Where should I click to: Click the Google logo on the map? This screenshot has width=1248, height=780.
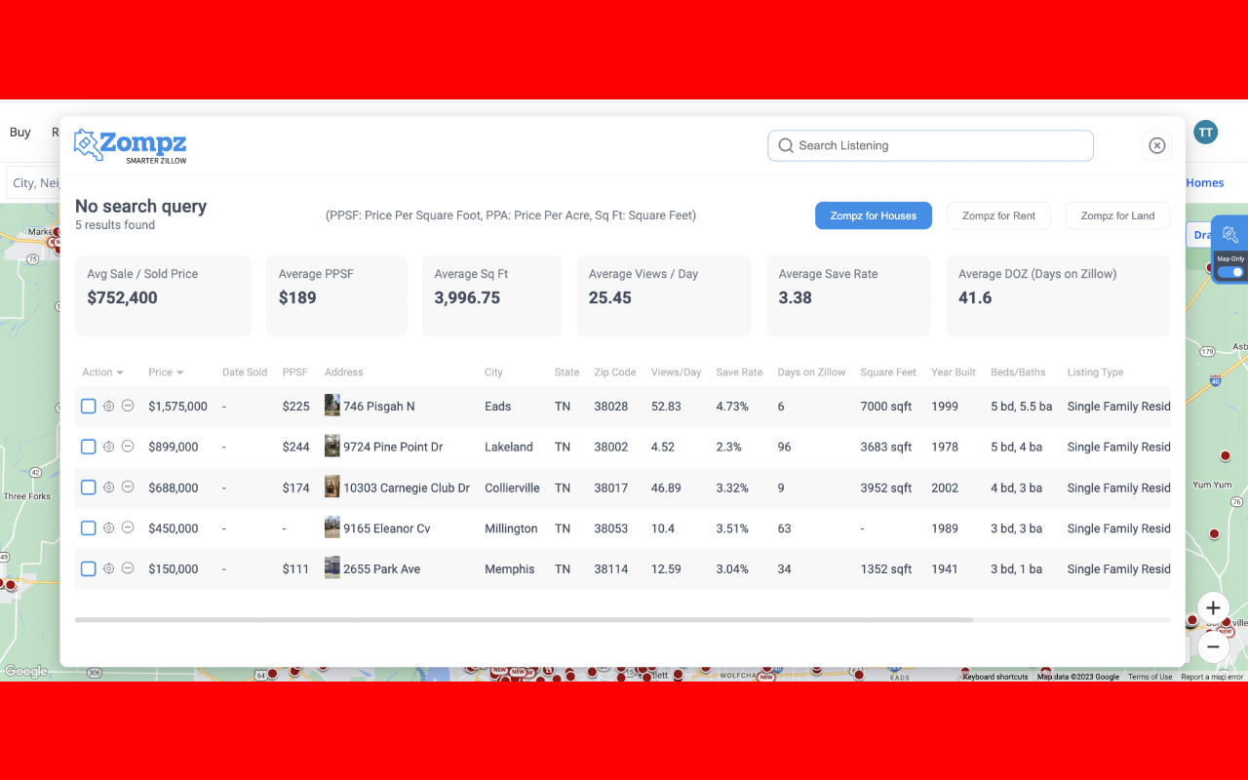pyautogui.click(x=26, y=671)
